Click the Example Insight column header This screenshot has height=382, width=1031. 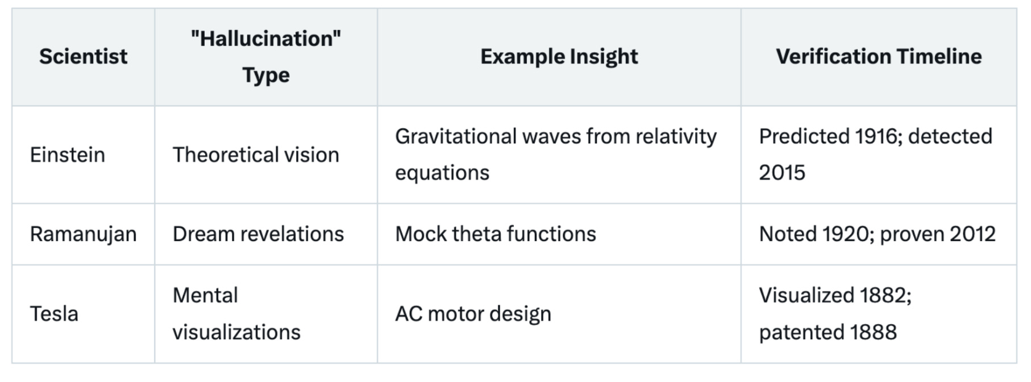pyautogui.click(x=559, y=57)
